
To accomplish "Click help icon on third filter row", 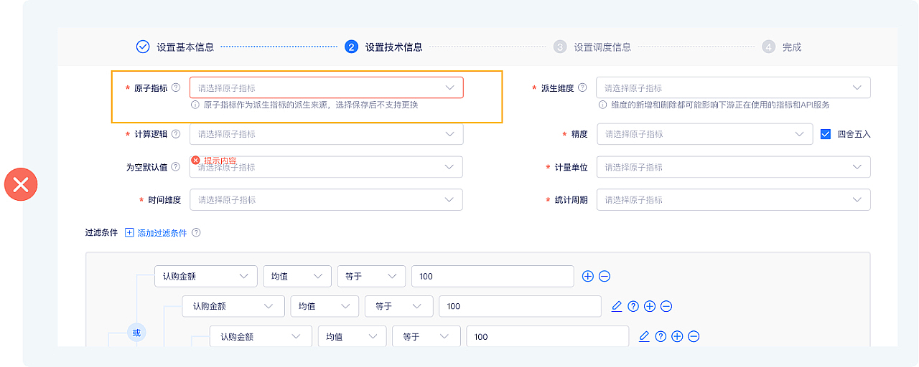I will (661, 336).
